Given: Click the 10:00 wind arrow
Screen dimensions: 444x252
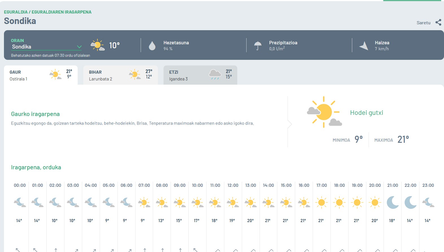Looking at the screenshot, I should click(x=195, y=250).
